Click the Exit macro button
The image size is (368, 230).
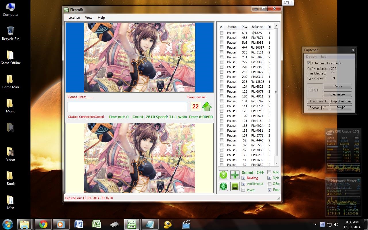pos(338,94)
